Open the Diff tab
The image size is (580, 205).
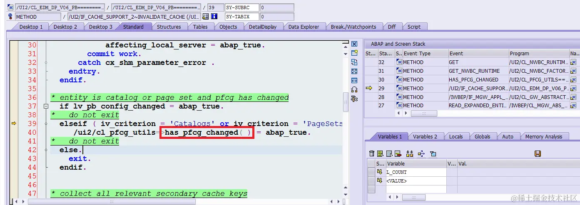point(392,27)
